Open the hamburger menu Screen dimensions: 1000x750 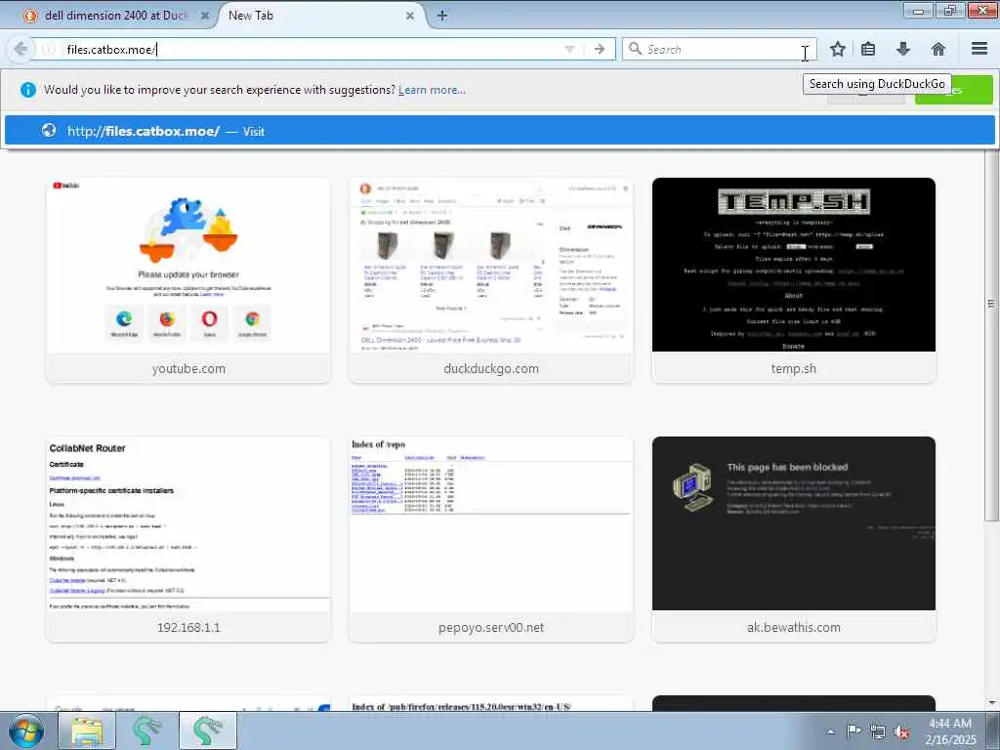coord(979,49)
